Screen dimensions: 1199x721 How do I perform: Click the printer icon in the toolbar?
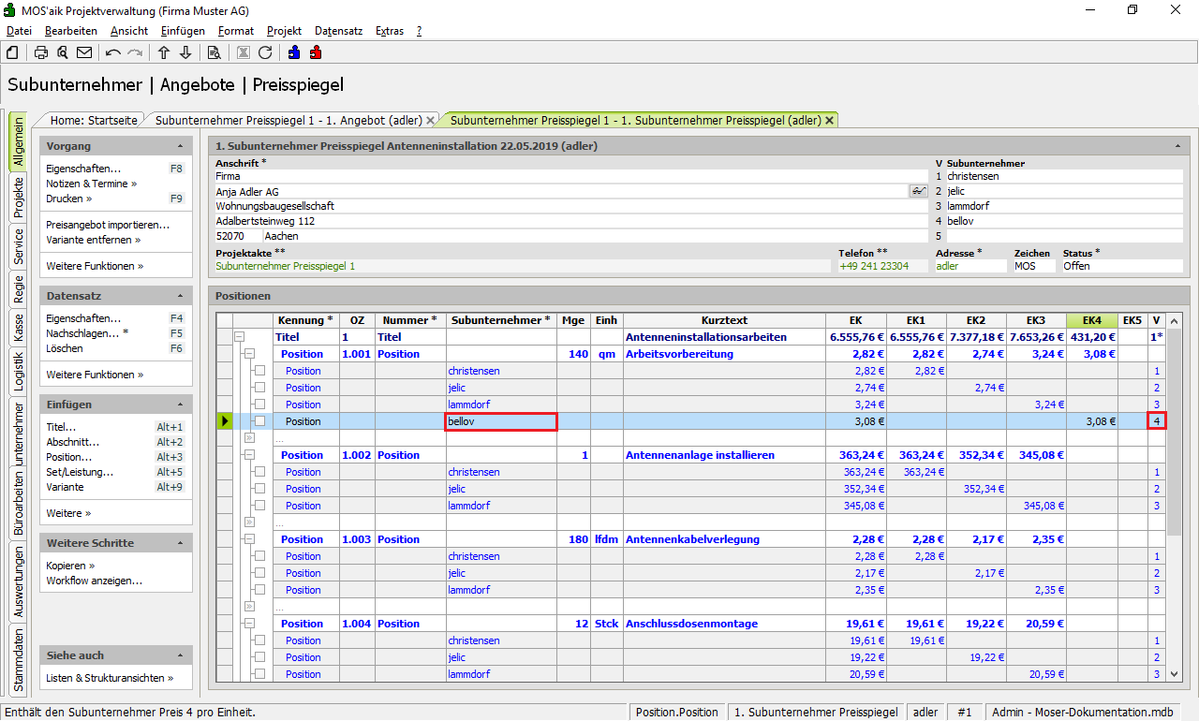click(41, 52)
